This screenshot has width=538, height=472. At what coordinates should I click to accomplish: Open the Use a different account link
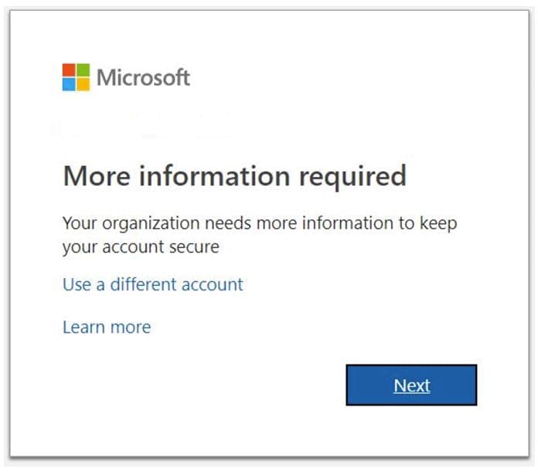[152, 284]
